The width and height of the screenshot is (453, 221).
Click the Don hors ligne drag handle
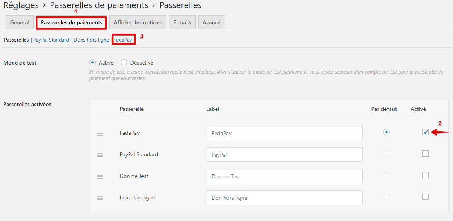coord(100,198)
